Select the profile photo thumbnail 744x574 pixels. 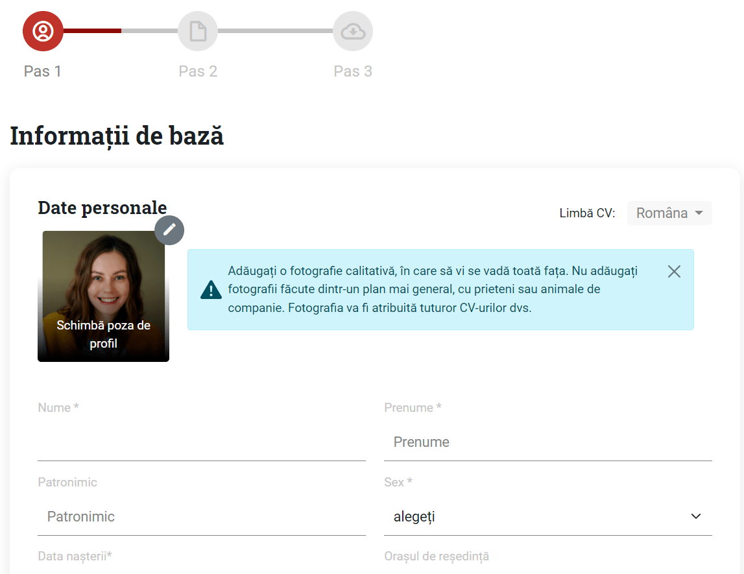click(x=103, y=296)
